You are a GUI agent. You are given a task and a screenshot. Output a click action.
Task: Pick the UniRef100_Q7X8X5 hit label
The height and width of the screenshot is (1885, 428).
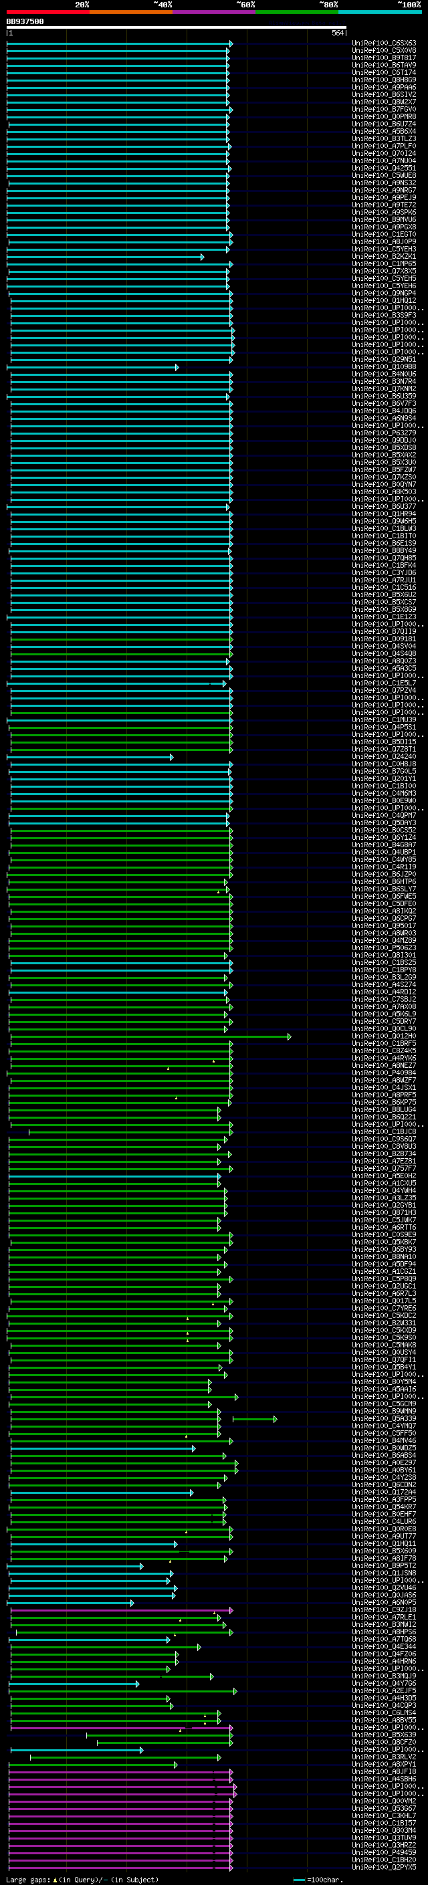point(384,271)
